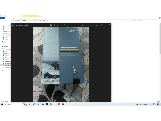Select RECOVERY drive in navigation pane
The height and width of the screenshot is (121, 161).
7,67
